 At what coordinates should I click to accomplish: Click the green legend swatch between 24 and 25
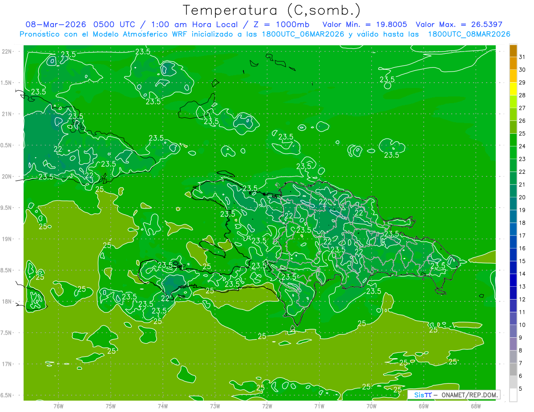tap(513, 140)
